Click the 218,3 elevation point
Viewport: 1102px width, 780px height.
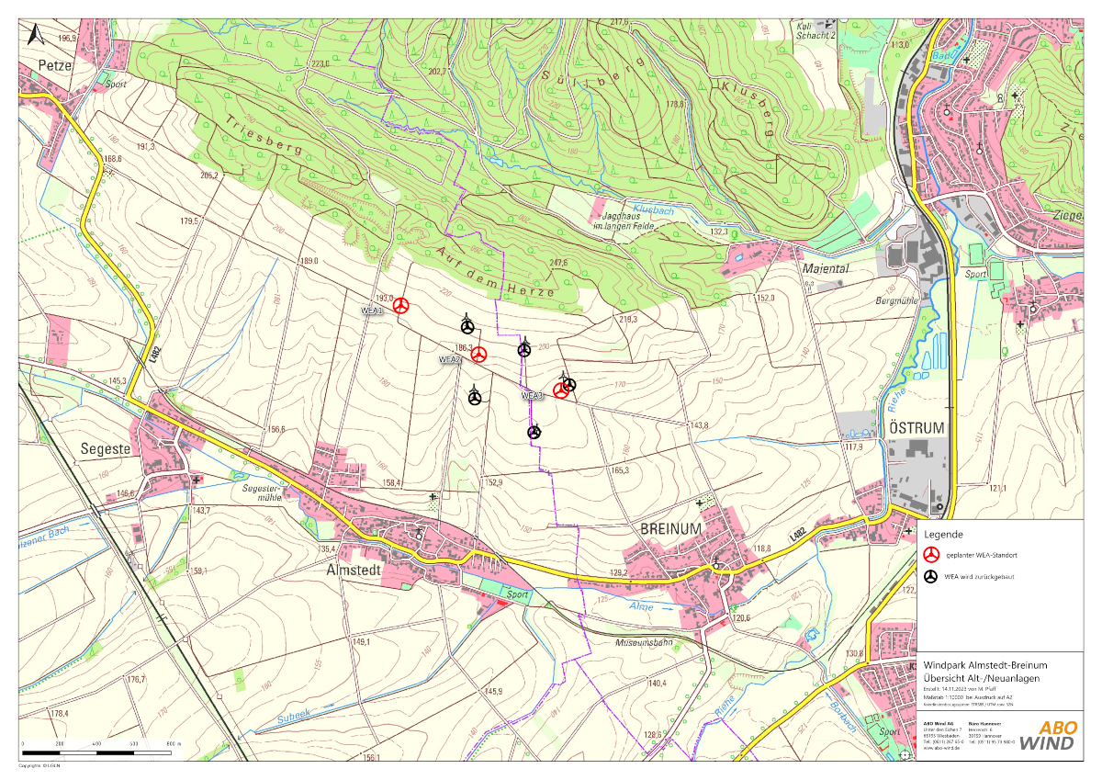pyautogui.click(x=628, y=319)
